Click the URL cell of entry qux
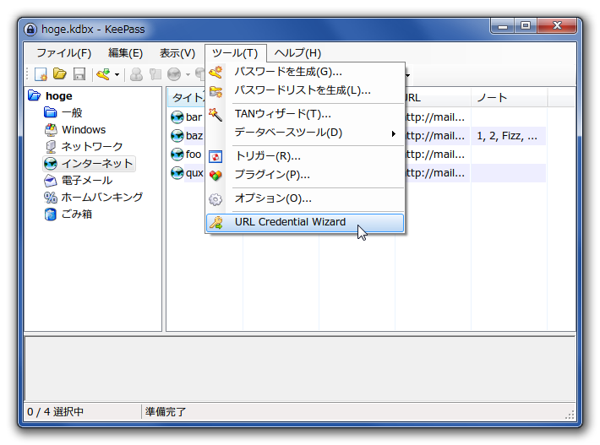Image resolution: width=600 pixels, height=445 pixels. click(438, 173)
